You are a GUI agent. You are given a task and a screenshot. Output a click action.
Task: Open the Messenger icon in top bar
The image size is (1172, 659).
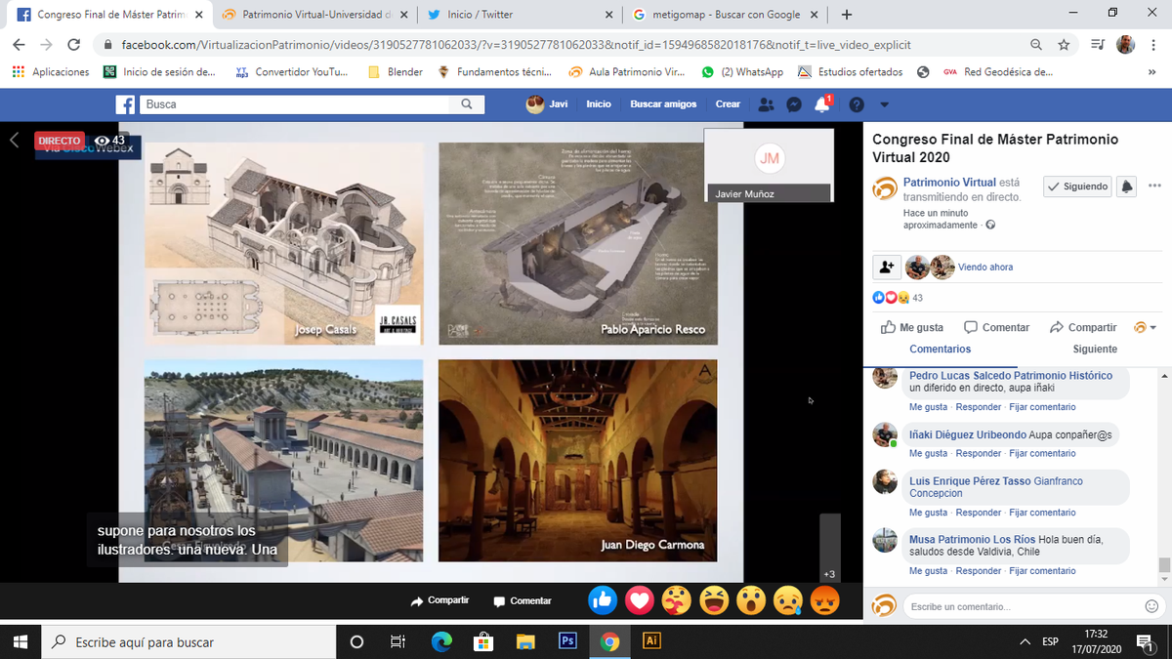tap(794, 104)
